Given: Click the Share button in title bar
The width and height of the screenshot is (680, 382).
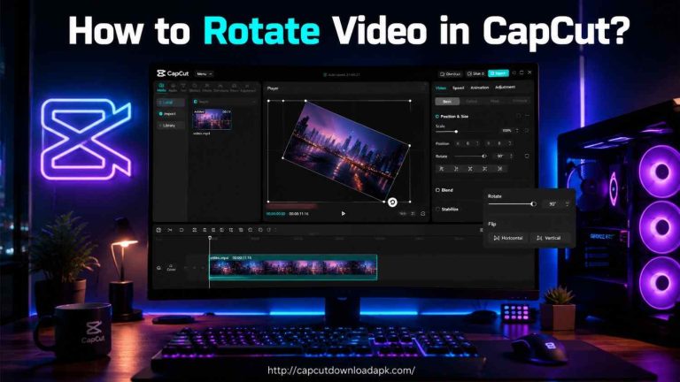Looking at the screenshot, I should coord(476,73).
